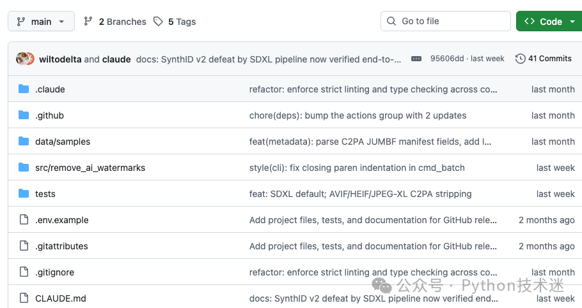The image size is (582, 308).
Task: Focus the Go to file search field
Action: 445,21
